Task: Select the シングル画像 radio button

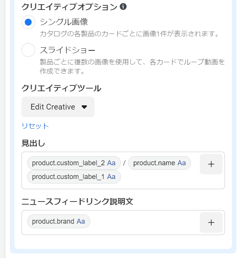Action: (x=28, y=22)
